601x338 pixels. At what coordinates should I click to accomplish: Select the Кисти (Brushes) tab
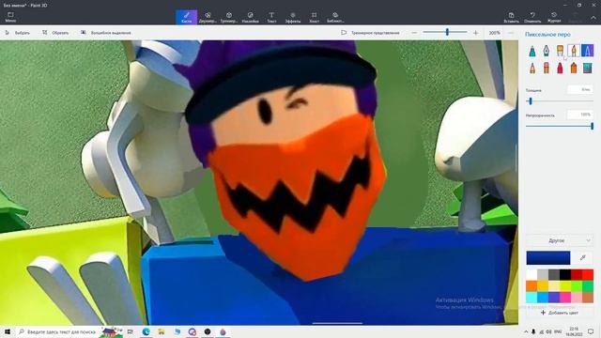tap(186, 17)
